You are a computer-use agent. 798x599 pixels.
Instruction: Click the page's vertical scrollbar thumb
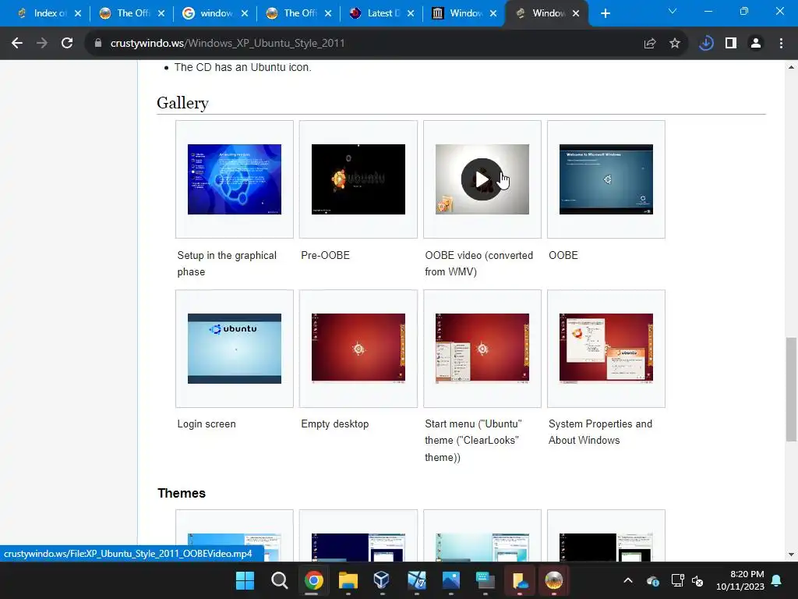click(791, 389)
